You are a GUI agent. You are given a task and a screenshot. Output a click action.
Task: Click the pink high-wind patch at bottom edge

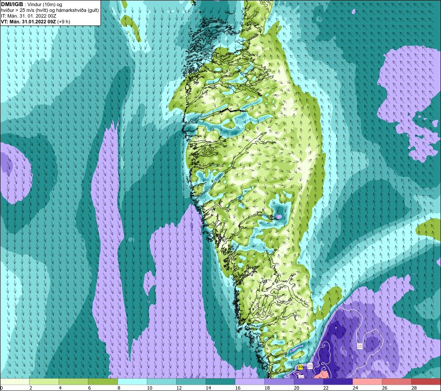point(321,374)
